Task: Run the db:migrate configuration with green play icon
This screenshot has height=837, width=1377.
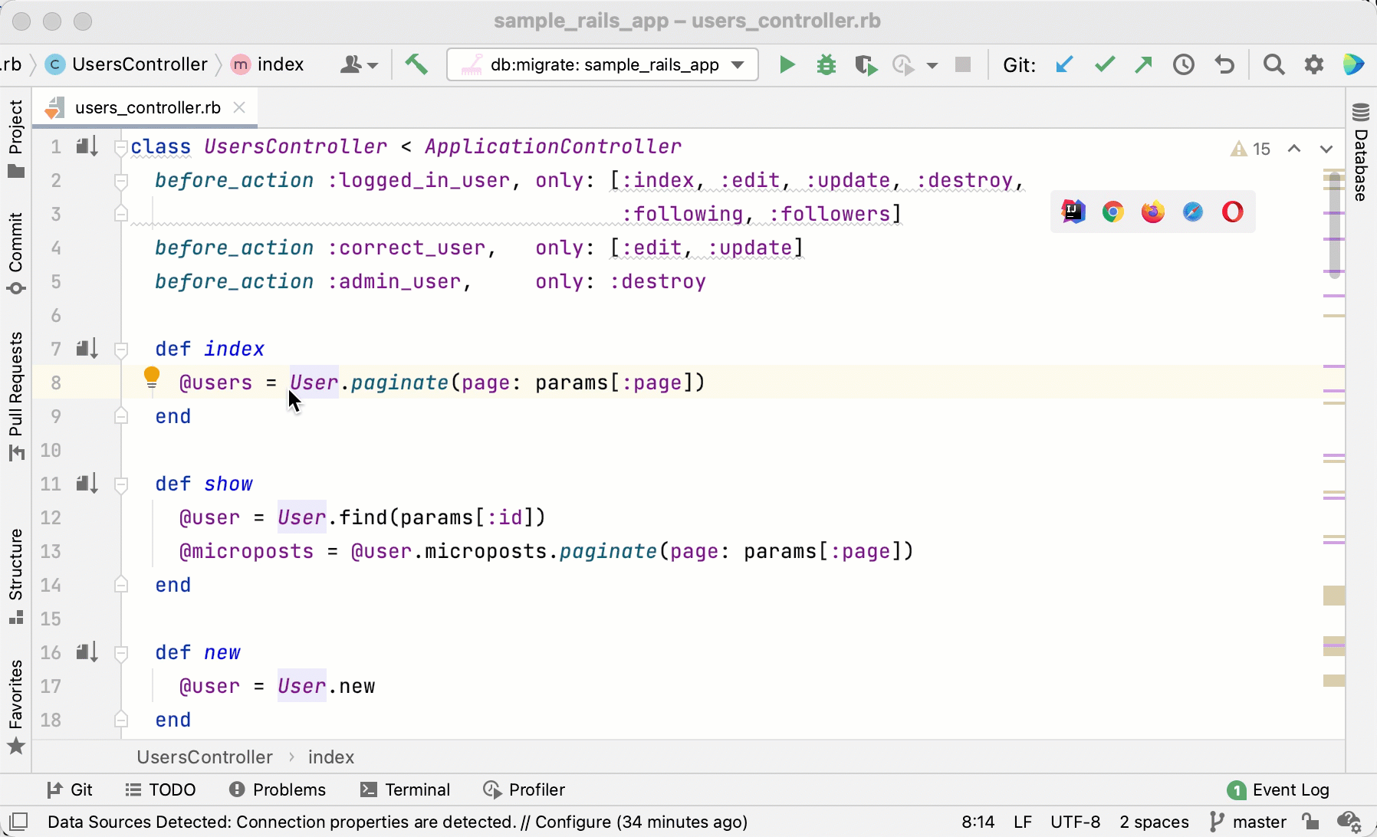Action: click(787, 64)
